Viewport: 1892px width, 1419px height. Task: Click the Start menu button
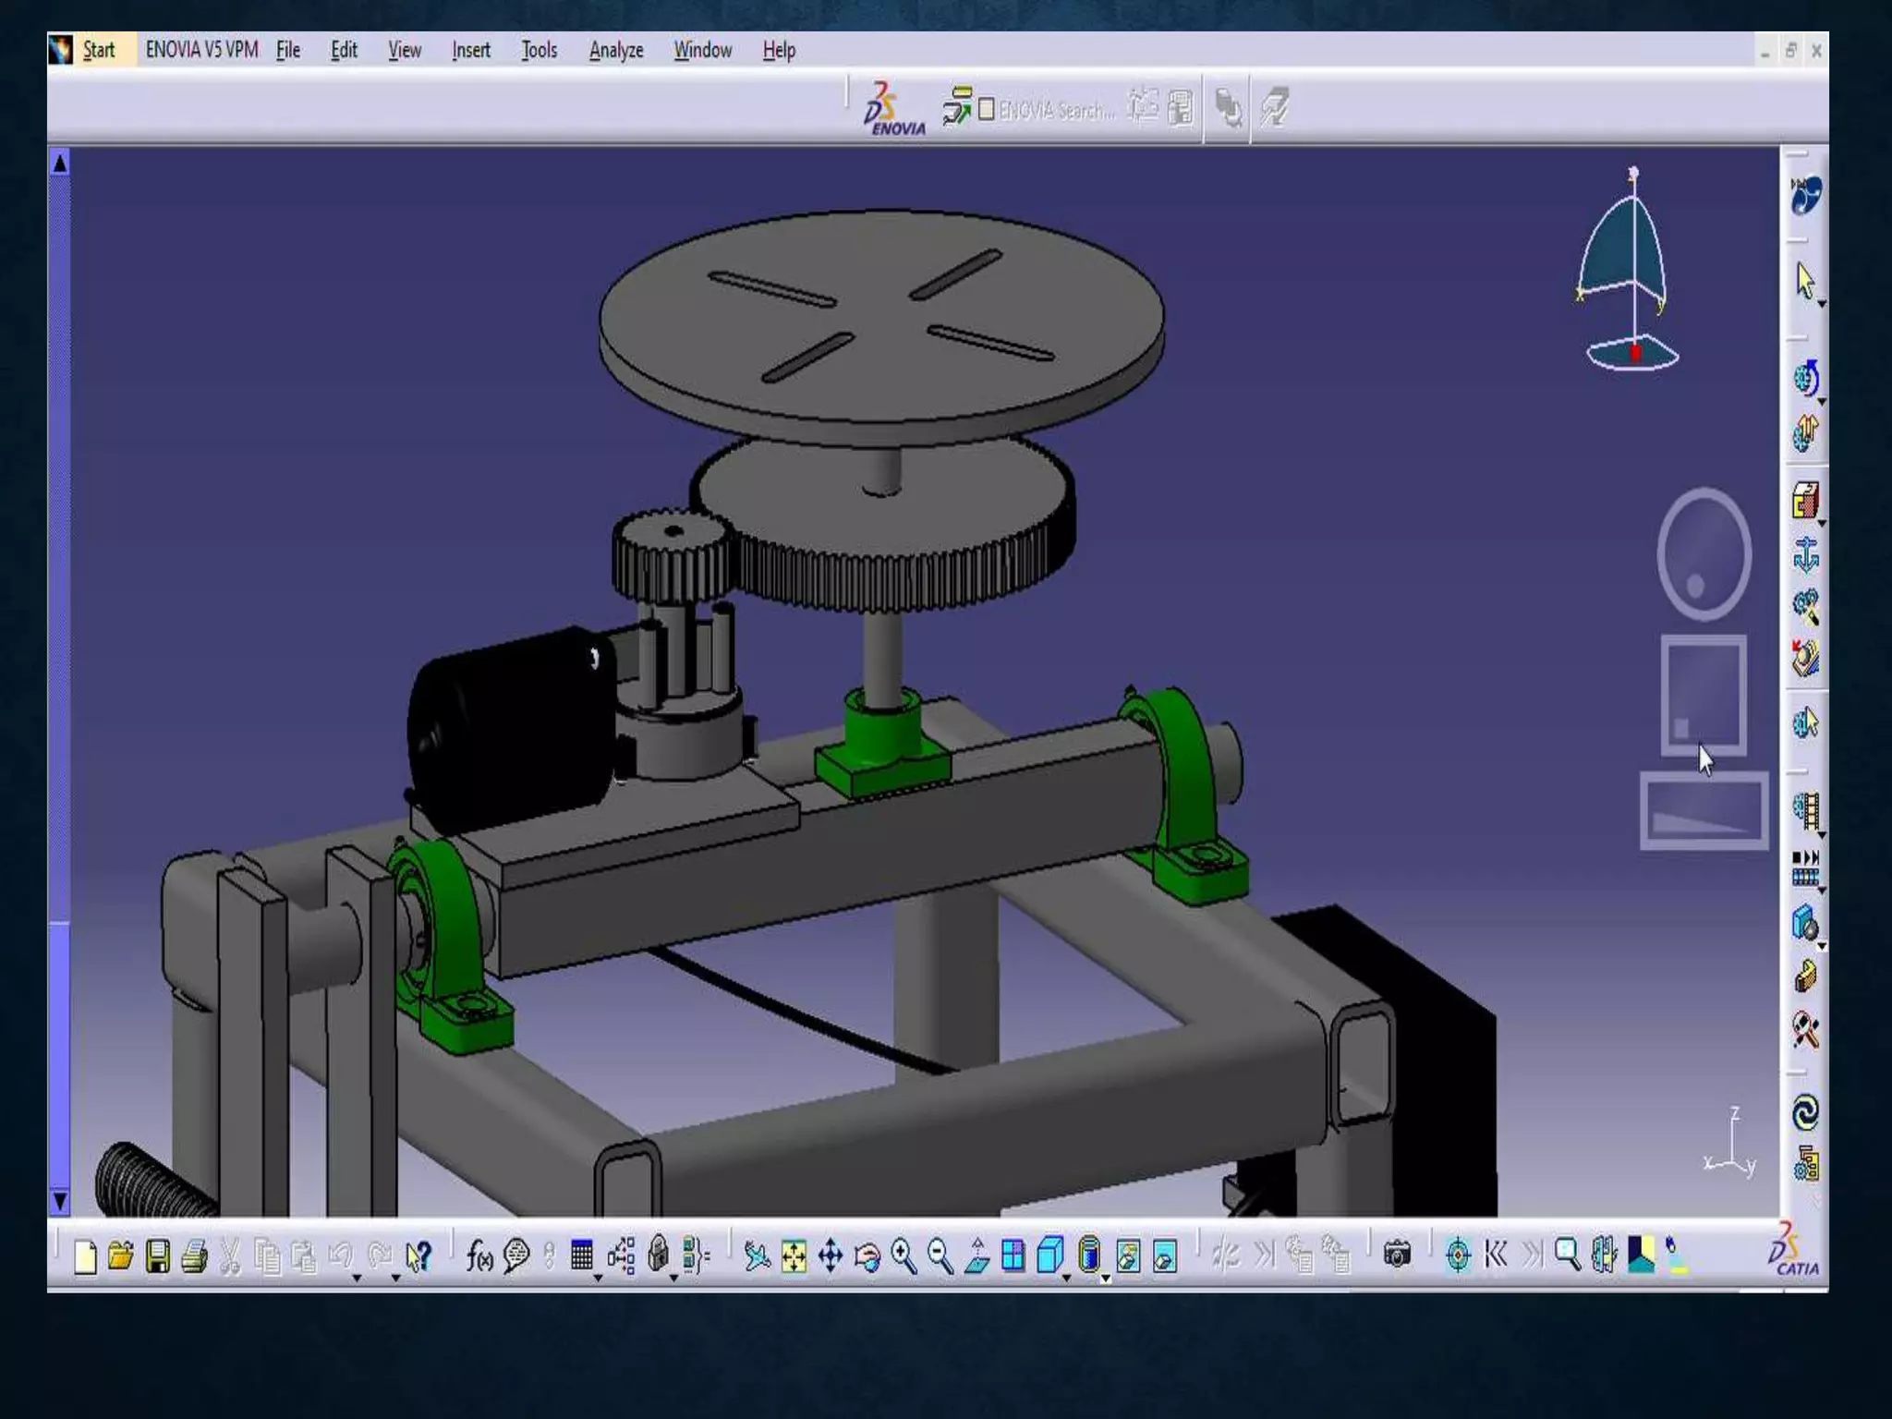coord(98,50)
